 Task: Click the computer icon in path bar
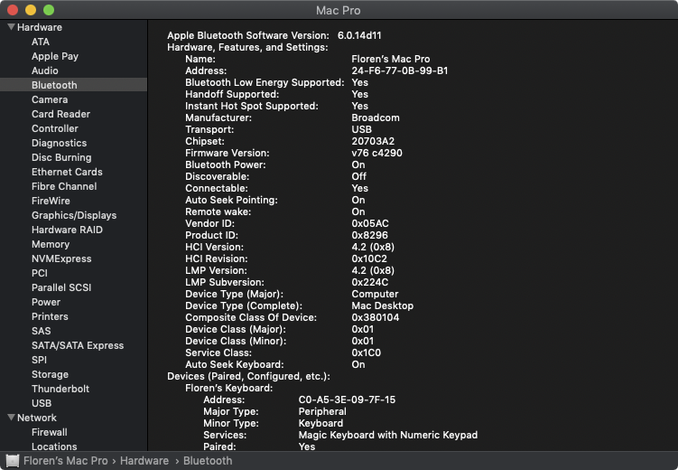12,461
